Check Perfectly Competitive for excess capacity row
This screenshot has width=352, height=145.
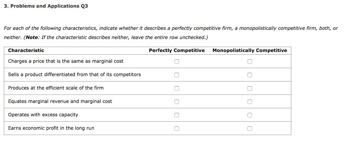(177, 115)
